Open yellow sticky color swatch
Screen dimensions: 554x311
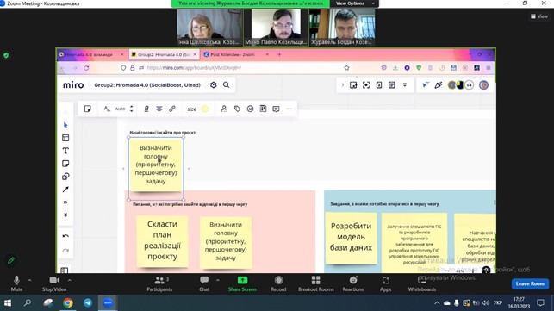tap(204, 109)
